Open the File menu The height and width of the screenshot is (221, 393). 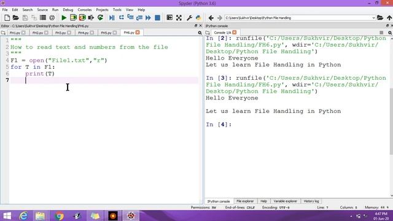tap(5, 10)
